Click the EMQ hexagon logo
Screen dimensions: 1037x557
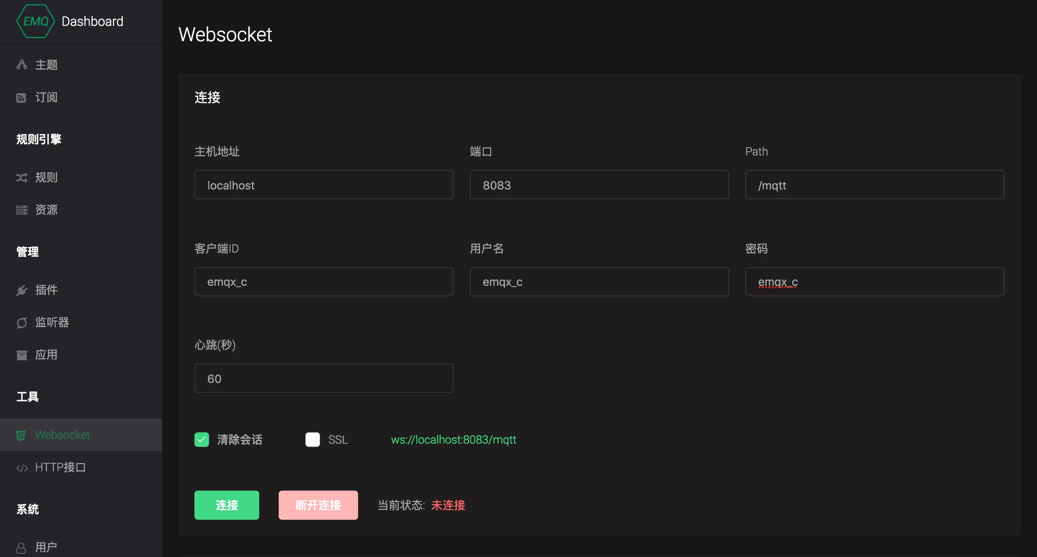[x=36, y=21]
